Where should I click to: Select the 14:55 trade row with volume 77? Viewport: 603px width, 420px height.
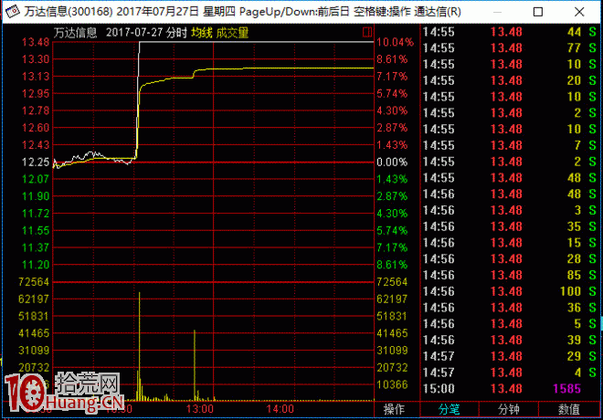click(x=510, y=48)
